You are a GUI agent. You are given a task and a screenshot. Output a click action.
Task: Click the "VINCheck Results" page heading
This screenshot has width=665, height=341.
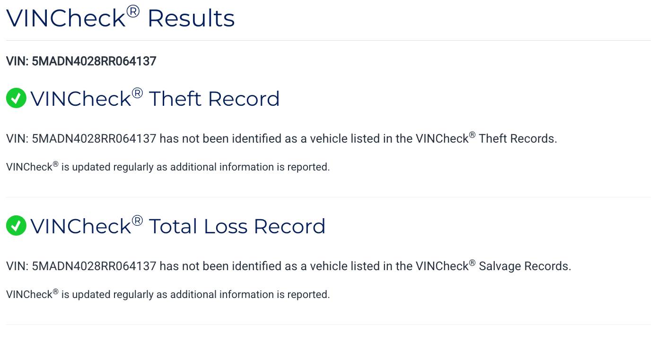pyautogui.click(x=120, y=18)
